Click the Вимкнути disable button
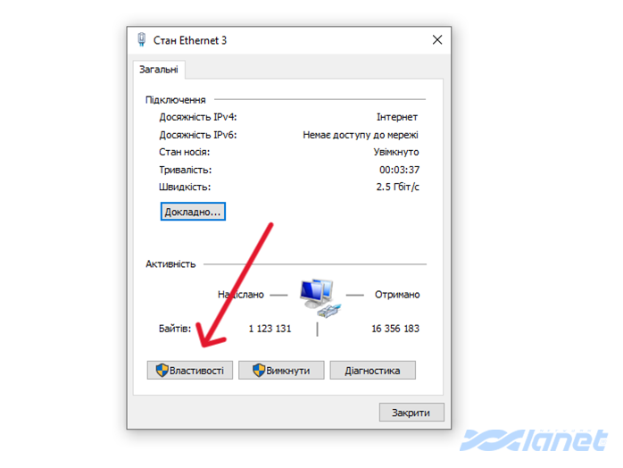The height and width of the screenshot is (468, 623). point(281,370)
